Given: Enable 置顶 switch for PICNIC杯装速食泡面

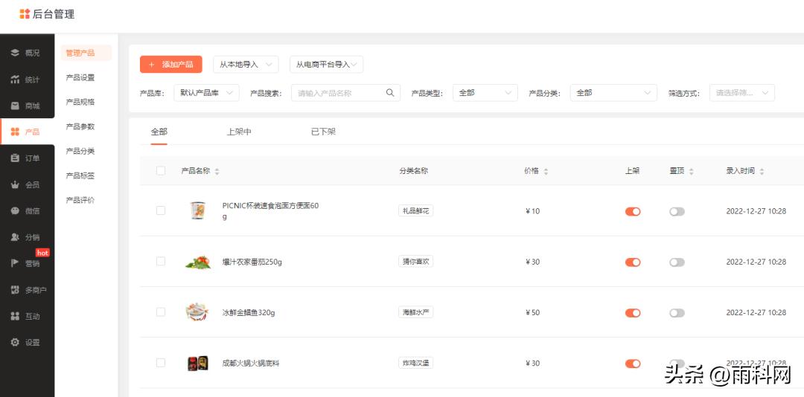Looking at the screenshot, I should pos(677,212).
